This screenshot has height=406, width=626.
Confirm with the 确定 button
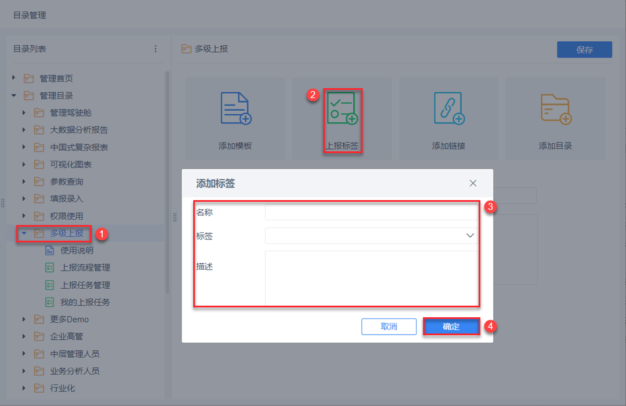pyautogui.click(x=451, y=327)
